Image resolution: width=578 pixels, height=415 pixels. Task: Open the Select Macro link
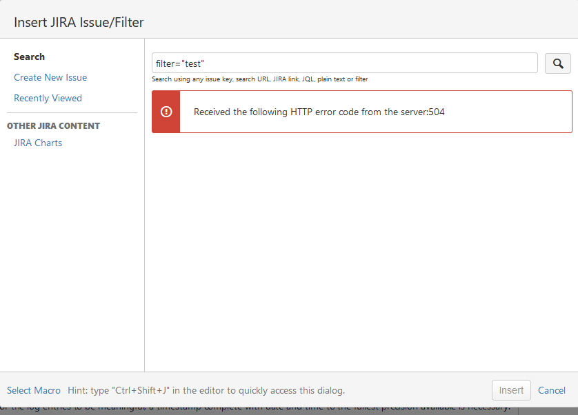point(34,390)
